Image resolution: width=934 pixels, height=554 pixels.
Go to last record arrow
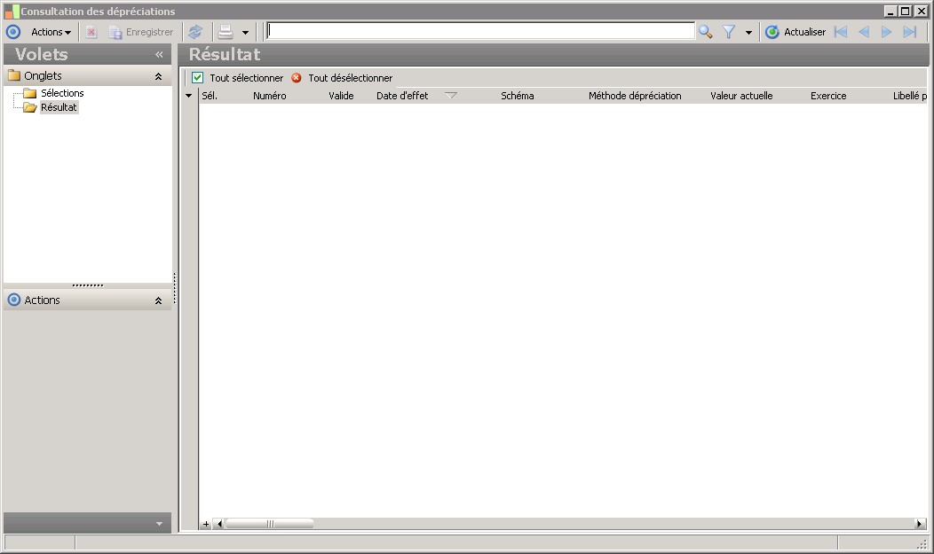coord(909,32)
